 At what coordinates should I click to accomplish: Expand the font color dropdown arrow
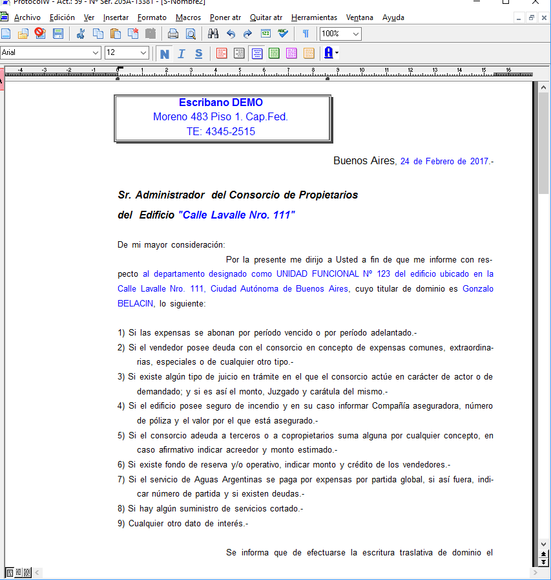coord(337,53)
